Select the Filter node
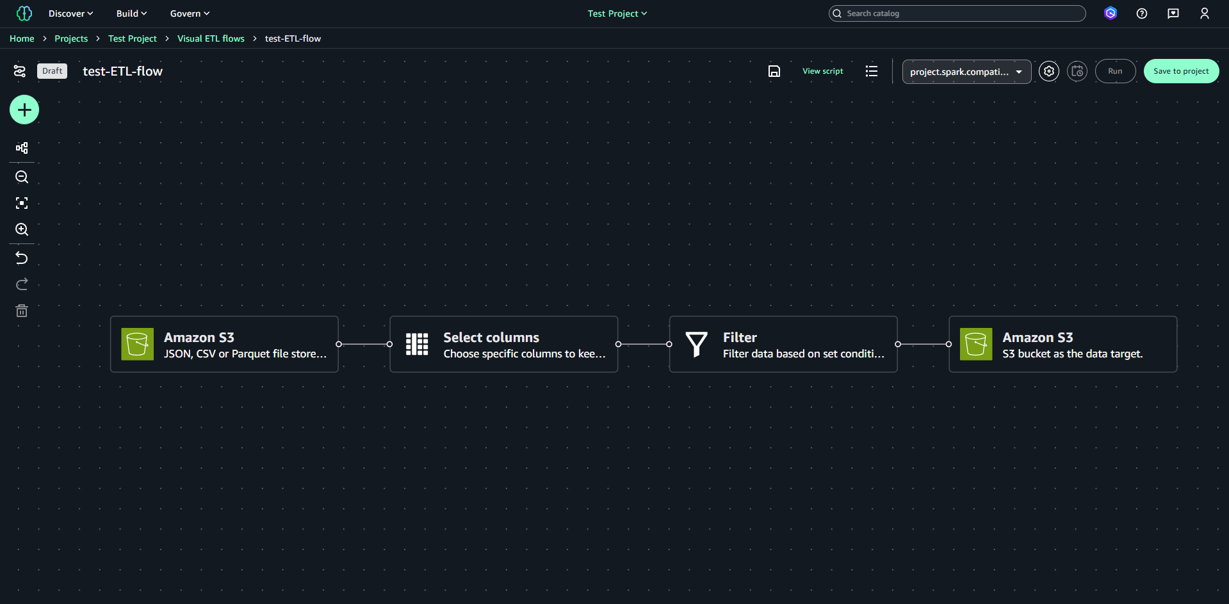1229x604 pixels. 783,344
